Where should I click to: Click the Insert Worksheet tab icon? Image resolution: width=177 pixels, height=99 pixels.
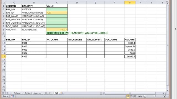pyautogui.click(x=62, y=93)
